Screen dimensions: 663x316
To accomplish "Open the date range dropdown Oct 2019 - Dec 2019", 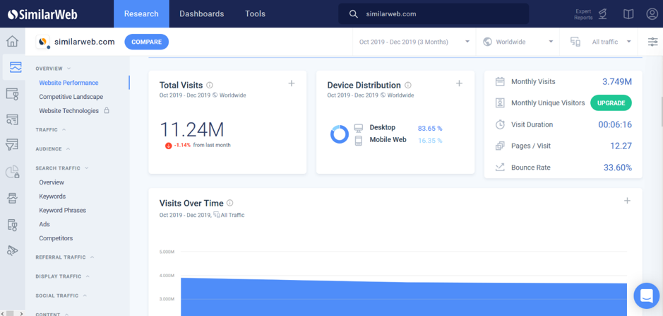I will (x=414, y=42).
